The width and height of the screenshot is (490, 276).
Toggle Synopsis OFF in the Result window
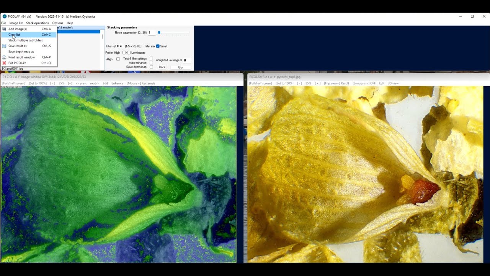(364, 83)
